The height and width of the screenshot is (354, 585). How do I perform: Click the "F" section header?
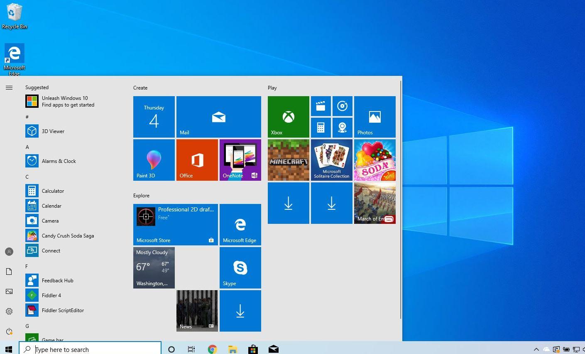point(27,266)
